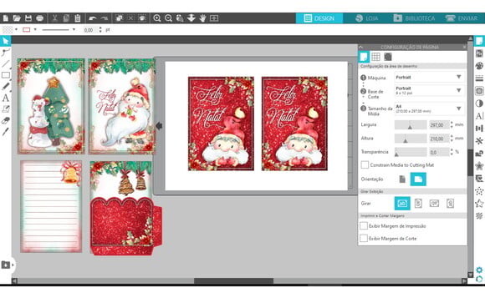Switch to the DESIGN tab
Screen dimensions: 485x303
319,18
